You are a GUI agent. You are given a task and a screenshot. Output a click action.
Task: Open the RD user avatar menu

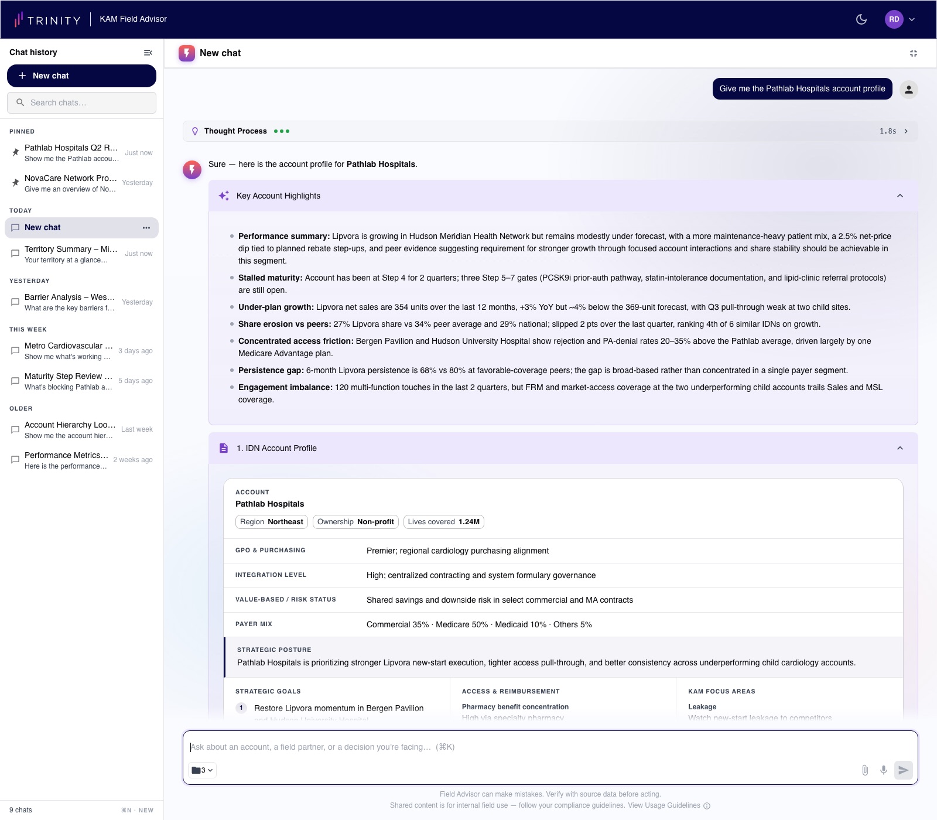894,19
